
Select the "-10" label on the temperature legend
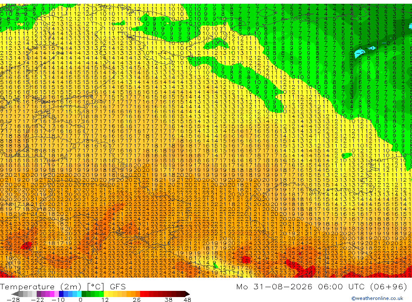[58, 300]
